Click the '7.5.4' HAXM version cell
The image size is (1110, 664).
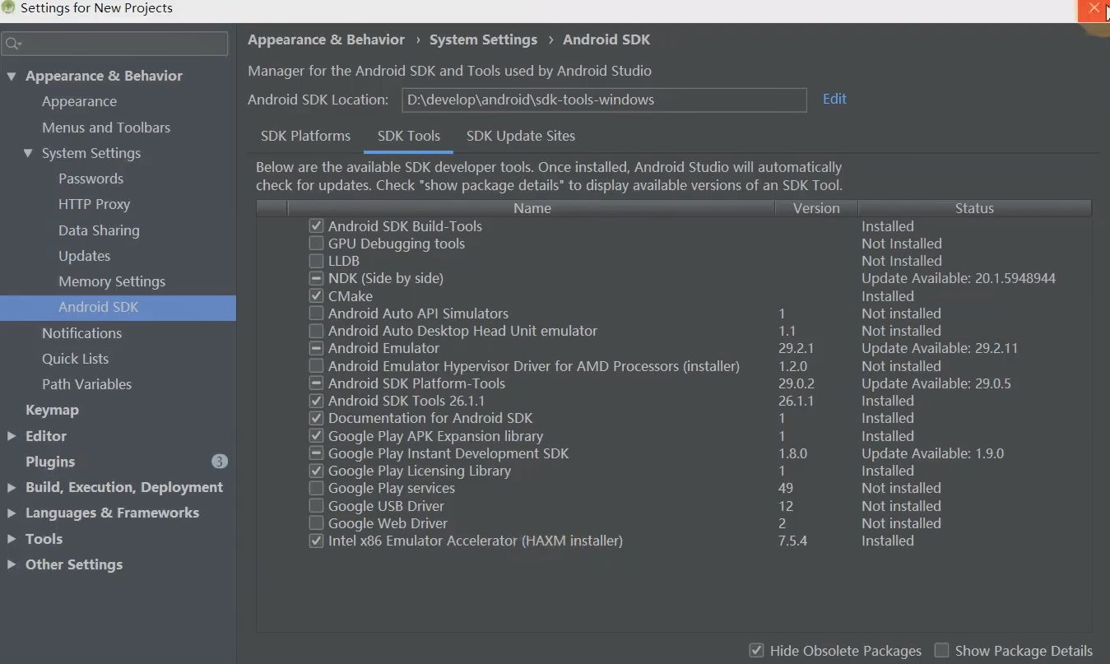click(x=792, y=541)
